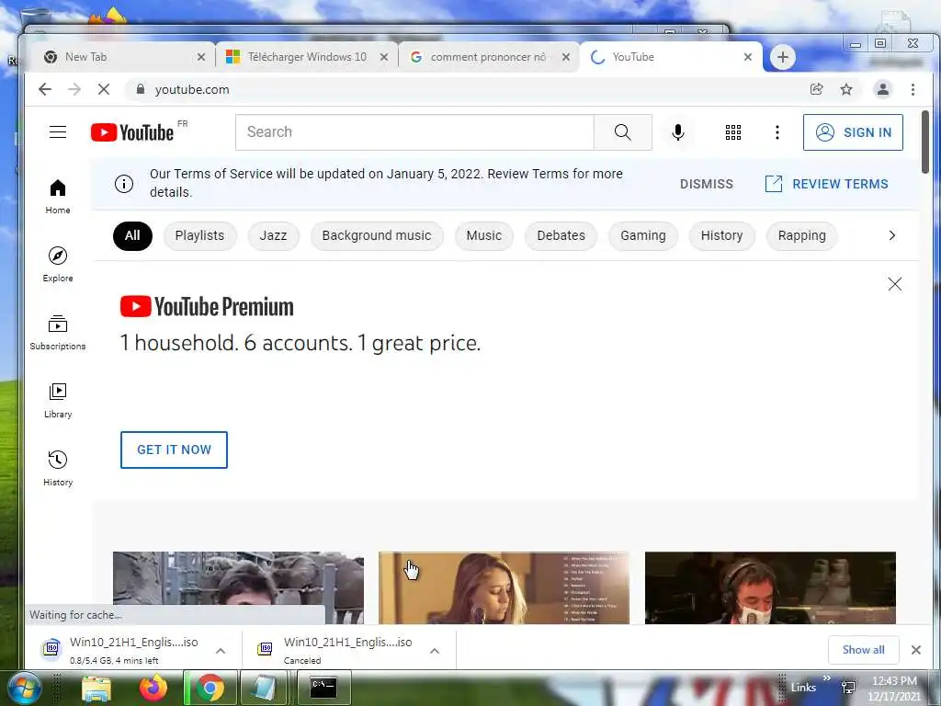Open Windows Explorer from taskbar
This screenshot has height=706, width=941.
(x=96, y=688)
